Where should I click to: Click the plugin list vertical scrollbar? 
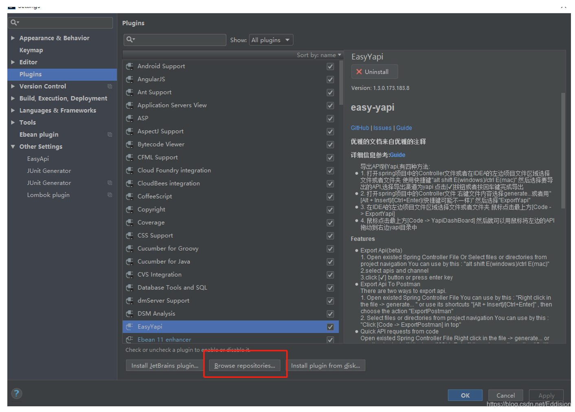pos(341,83)
